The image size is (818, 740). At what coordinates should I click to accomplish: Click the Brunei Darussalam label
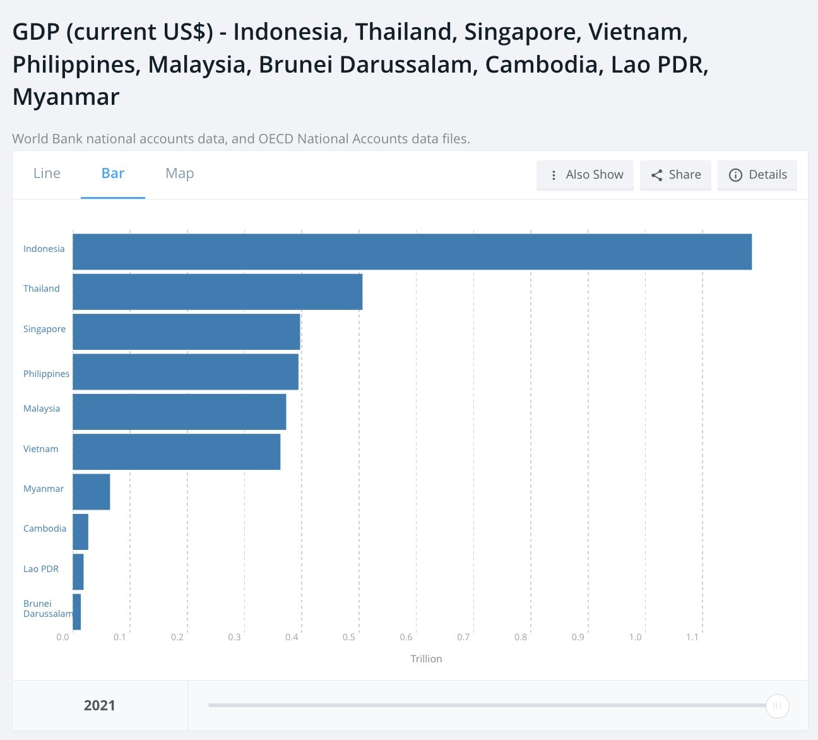click(48, 608)
